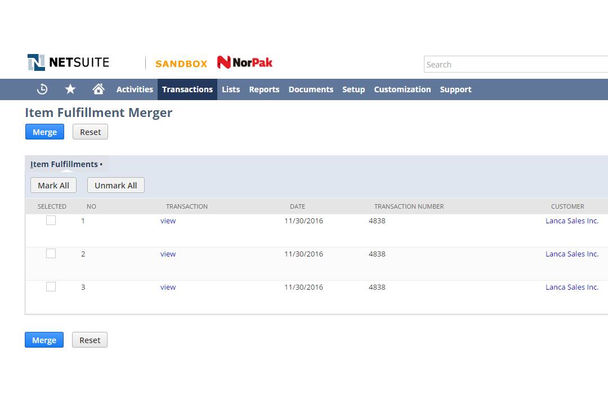
Task: Click the bottom Merge button
Action: pos(44,340)
